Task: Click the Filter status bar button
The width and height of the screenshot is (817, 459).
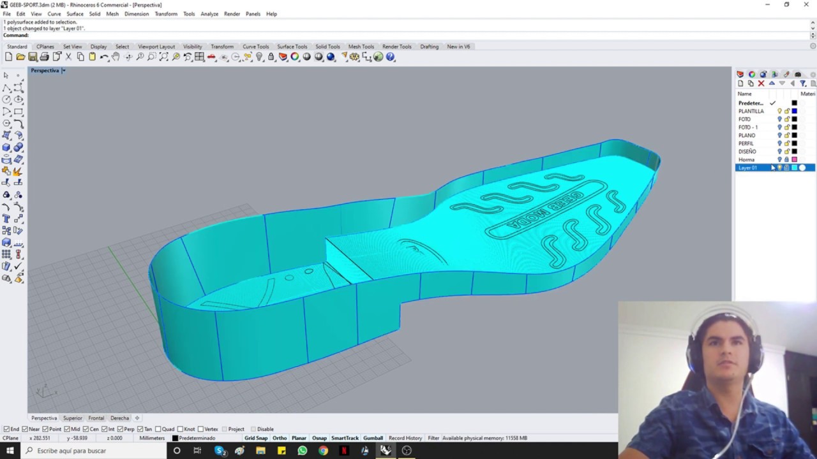Action: tap(433, 438)
